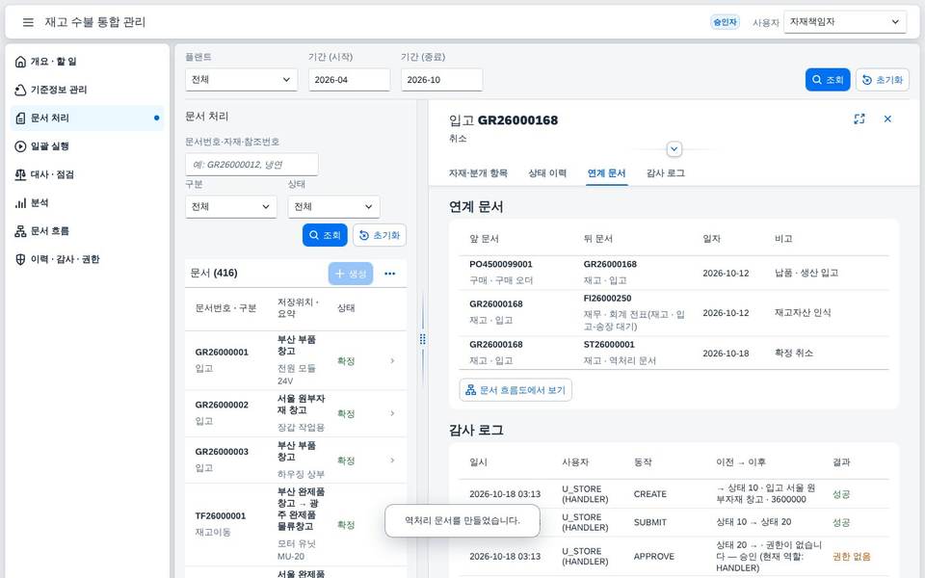The image size is (925, 578).
Task: Switch to 감사 로그 tab
Action: [x=666, y=173]
